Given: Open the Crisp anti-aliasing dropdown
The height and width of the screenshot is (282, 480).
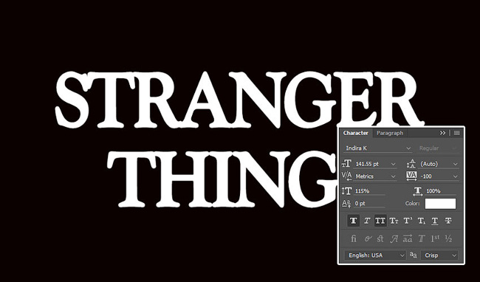Looking at the screenshot, I should tap(439, 255).
